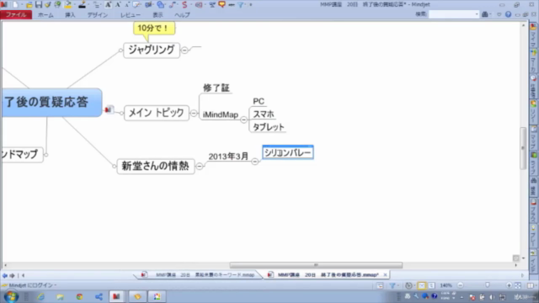Collapse the ジャグリング branch
This screenshot has height=303, width=539.
pos(184,50)
